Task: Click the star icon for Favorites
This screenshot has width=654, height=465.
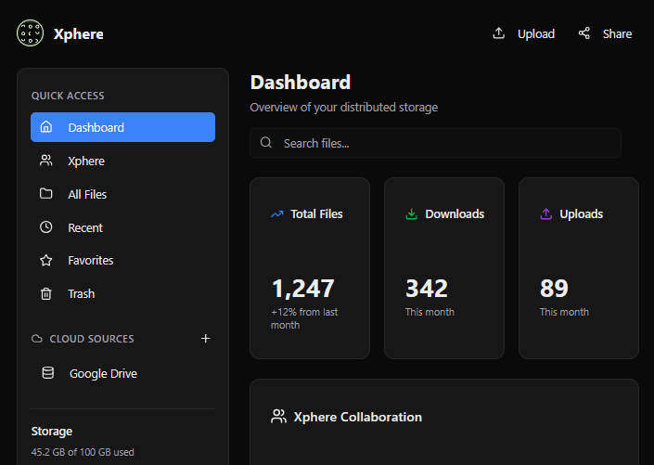Action: coord(45,260)
